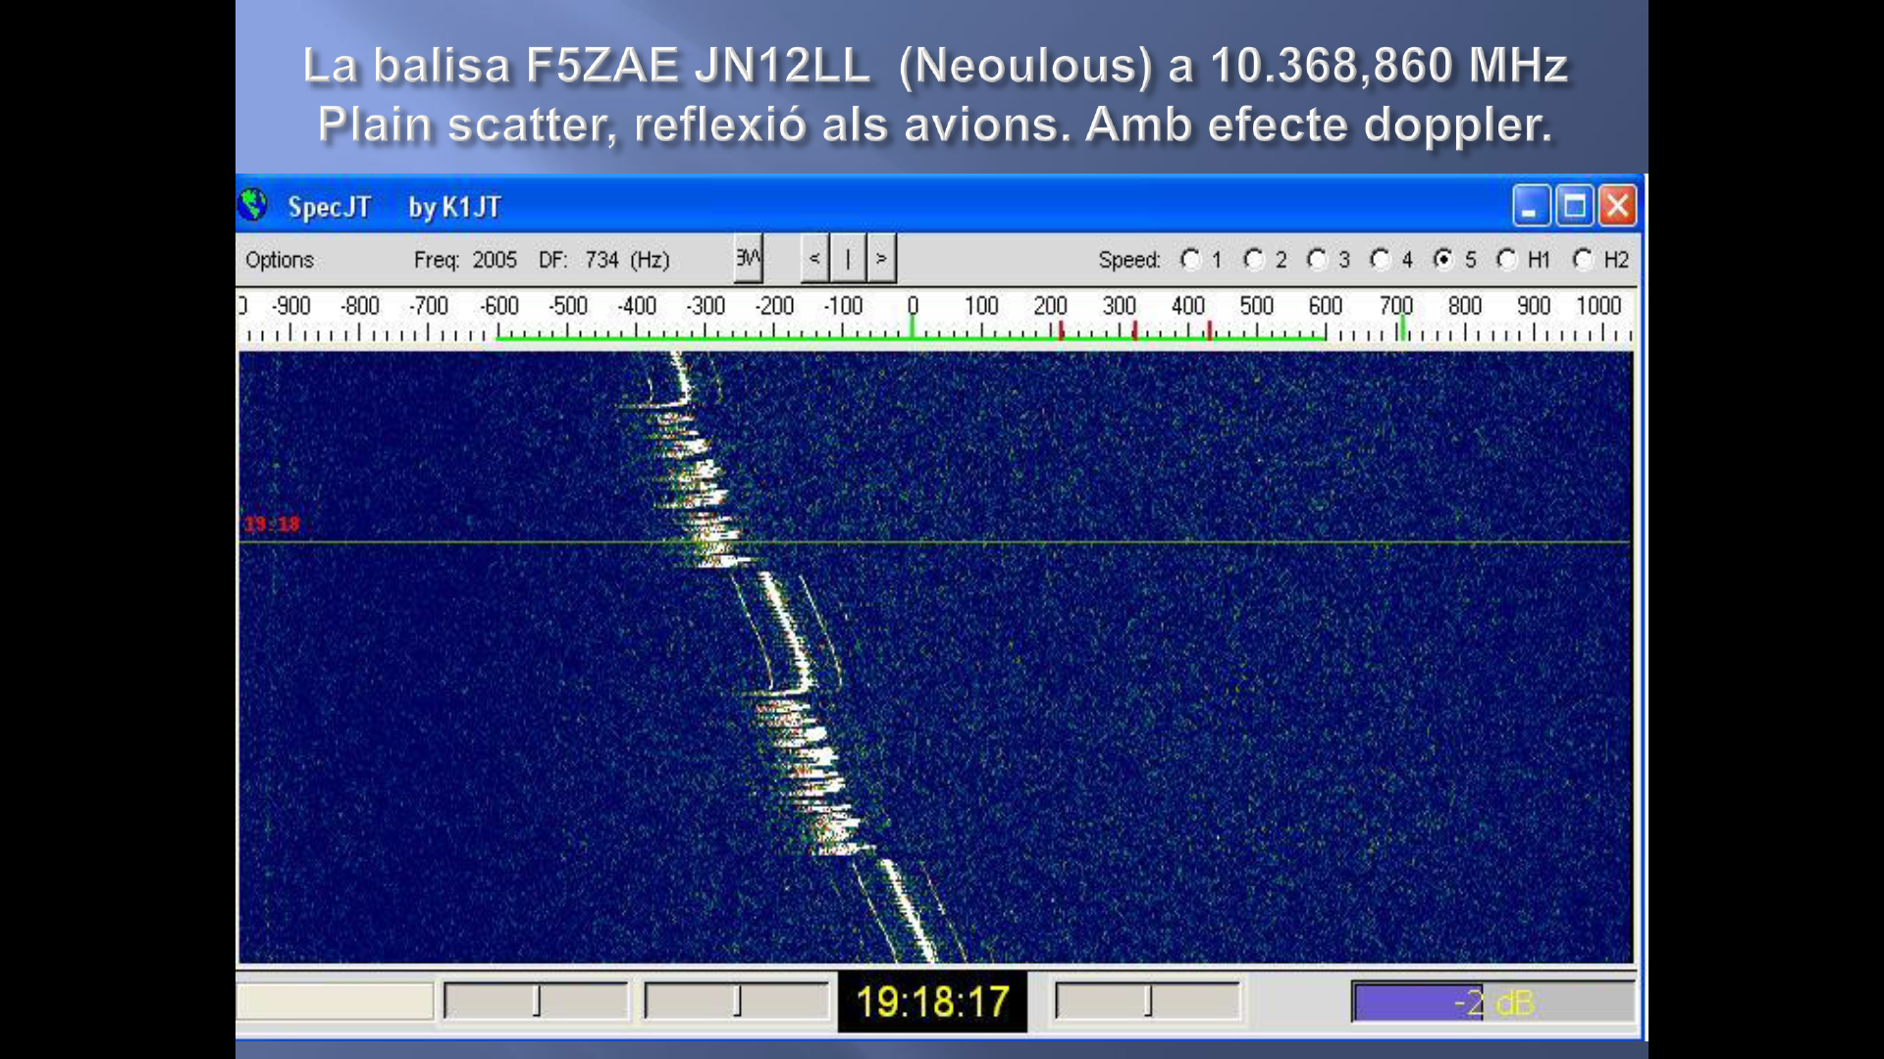Click the SpecJT globe title icon
Screen dimensions: 1884x1059
coord(253,206)
